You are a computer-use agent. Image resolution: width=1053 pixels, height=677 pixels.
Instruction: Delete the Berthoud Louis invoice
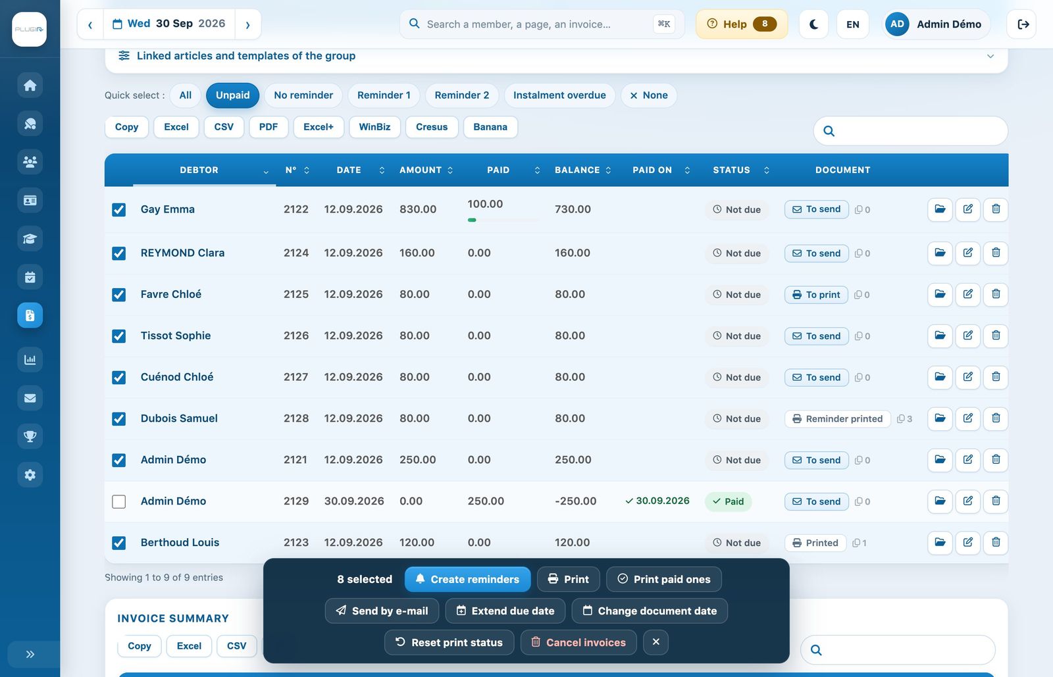[x=996, y=543]
